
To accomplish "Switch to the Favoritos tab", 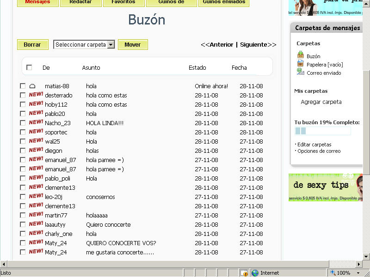I will tap(123, 2).
